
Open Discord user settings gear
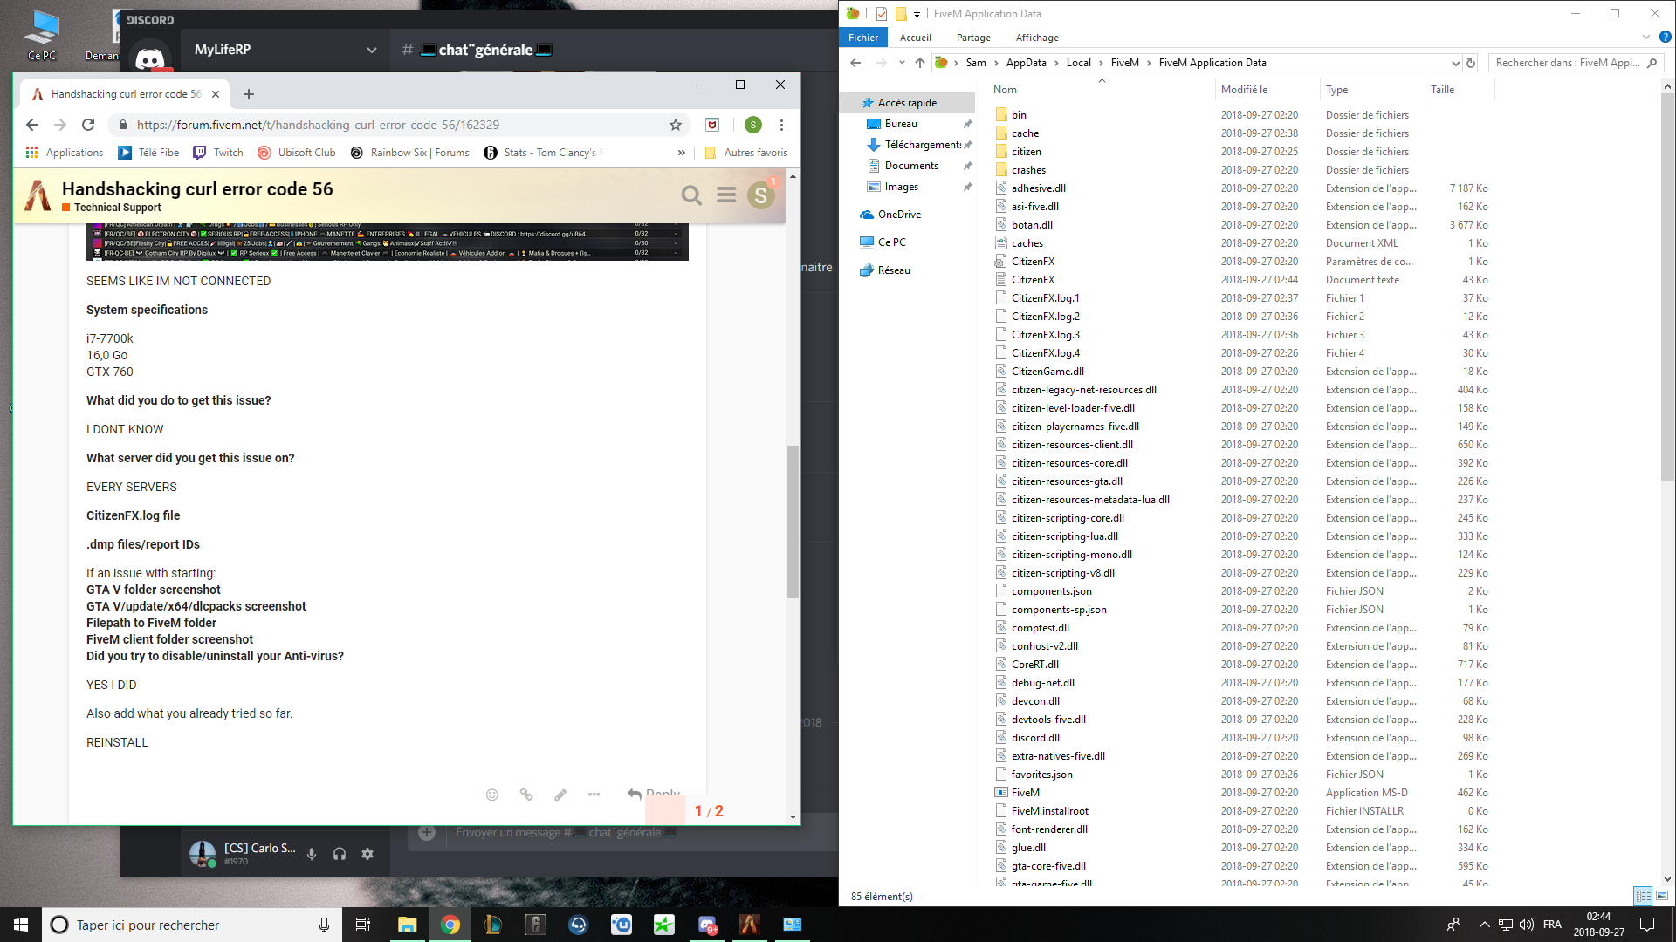(x=367, y=854)
